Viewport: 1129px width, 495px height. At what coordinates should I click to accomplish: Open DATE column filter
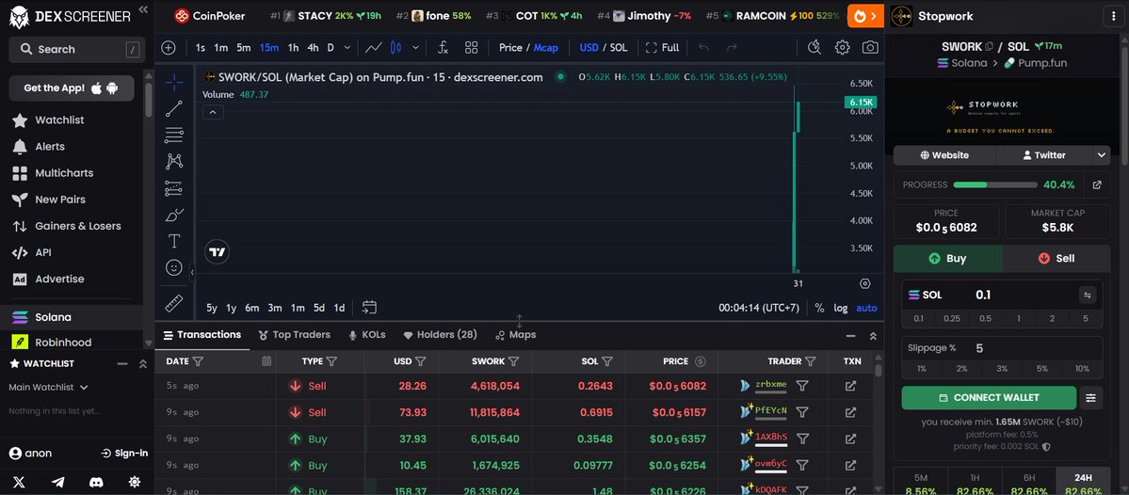pyautogui.click(x=198, y=361)
